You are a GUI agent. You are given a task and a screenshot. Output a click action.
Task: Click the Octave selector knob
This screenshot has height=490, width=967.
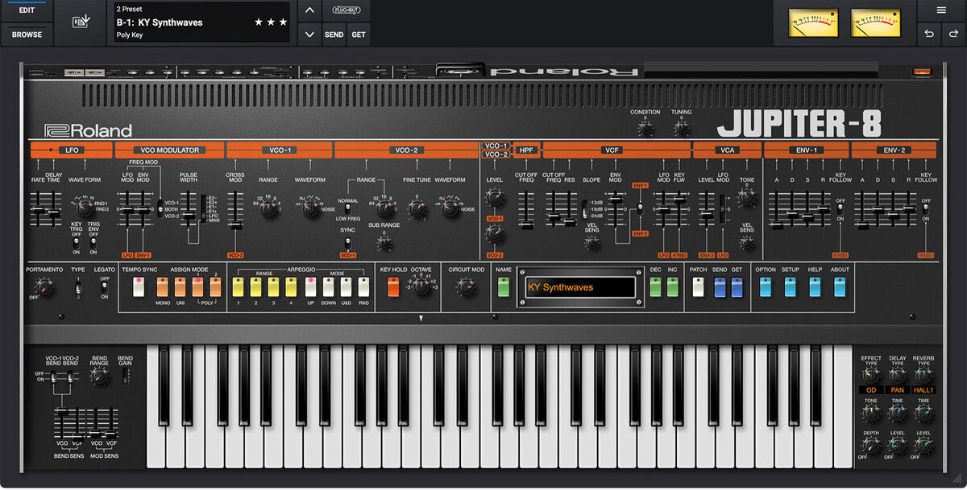(421, 287)
